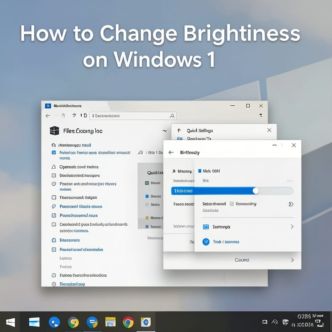This screenshot has width=332, height=332.
Task: Close the Quick Settings panel
Action: pos(269,130)
